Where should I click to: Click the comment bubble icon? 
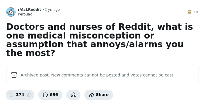coord(45,95)
